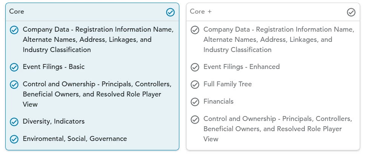Viewport: 365px width, 156px height.
Task: Click checkmark icon beside Diversity, Indicators
Action: click(14, 122)
